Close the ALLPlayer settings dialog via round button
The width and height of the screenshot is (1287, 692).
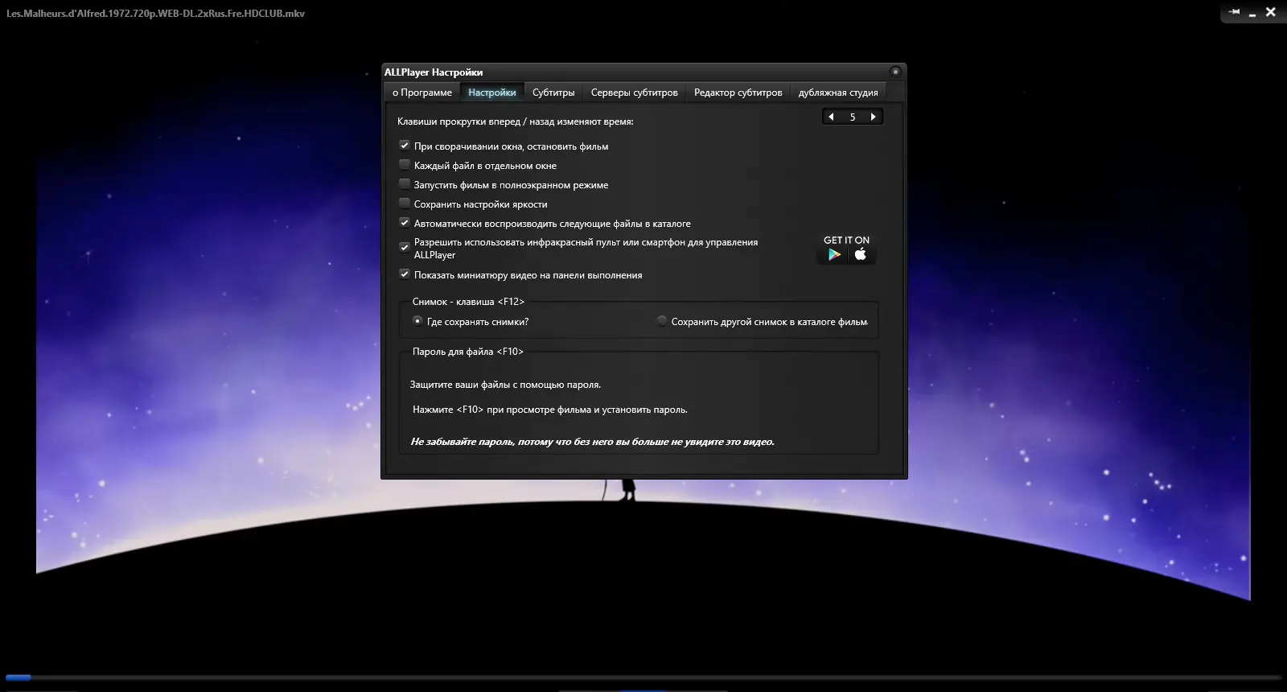pyautogui.click(x=895, y=72)
